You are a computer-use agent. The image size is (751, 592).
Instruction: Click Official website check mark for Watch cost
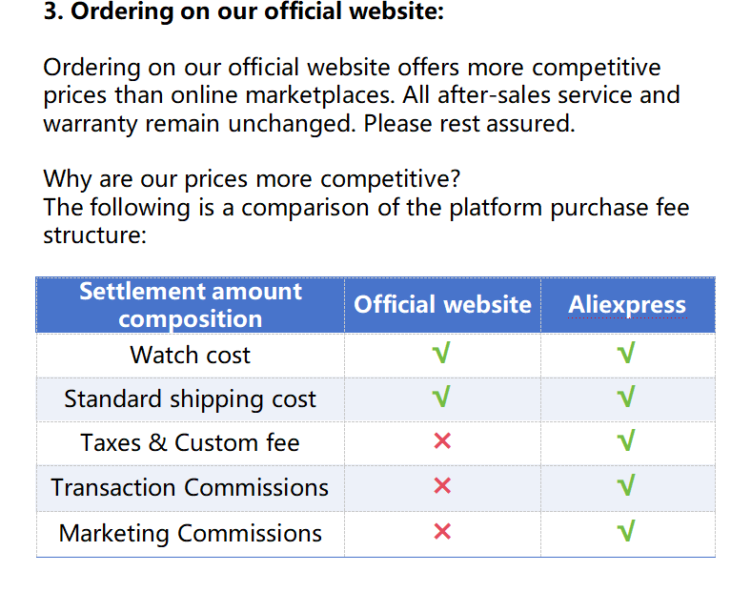tap(441, 355)
